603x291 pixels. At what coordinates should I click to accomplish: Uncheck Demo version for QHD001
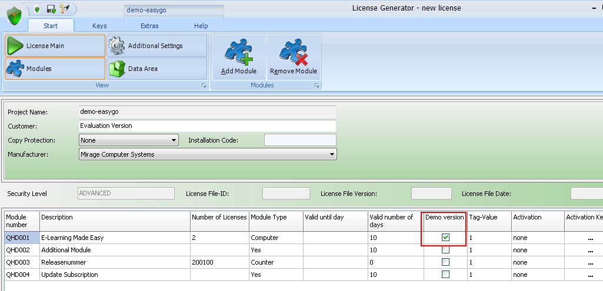445,238
